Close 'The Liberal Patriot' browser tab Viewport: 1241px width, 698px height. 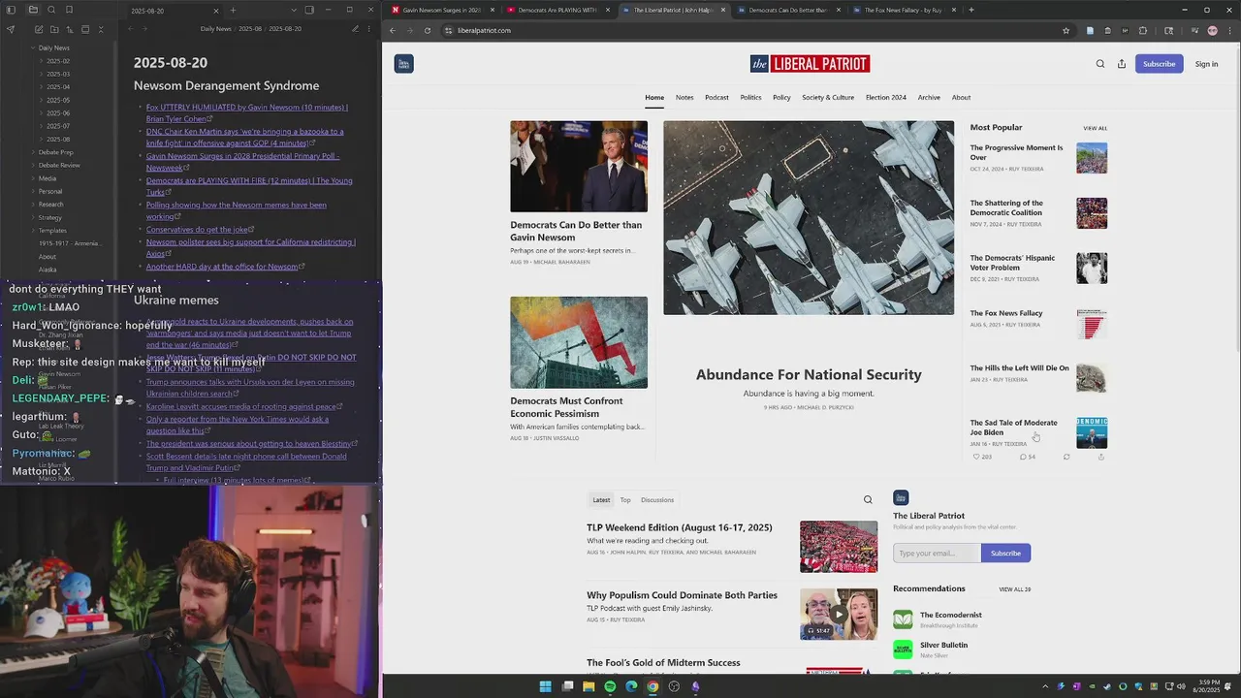722,10
